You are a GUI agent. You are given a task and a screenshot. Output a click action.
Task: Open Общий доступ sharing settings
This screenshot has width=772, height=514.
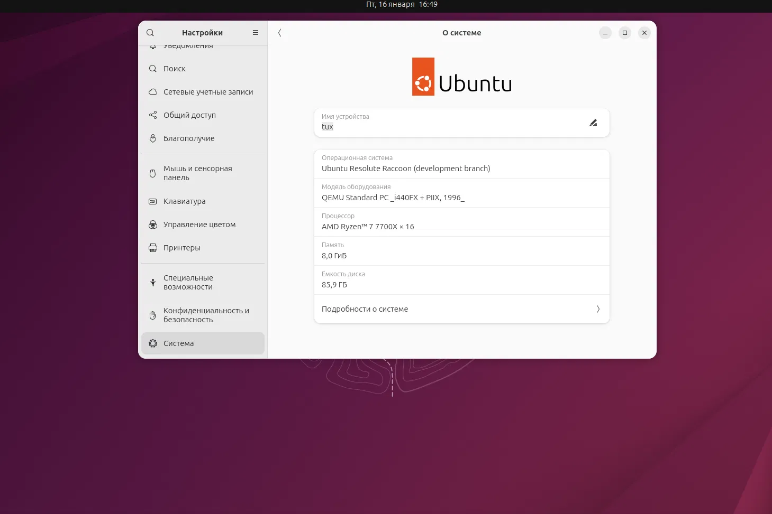click(189, 115)
